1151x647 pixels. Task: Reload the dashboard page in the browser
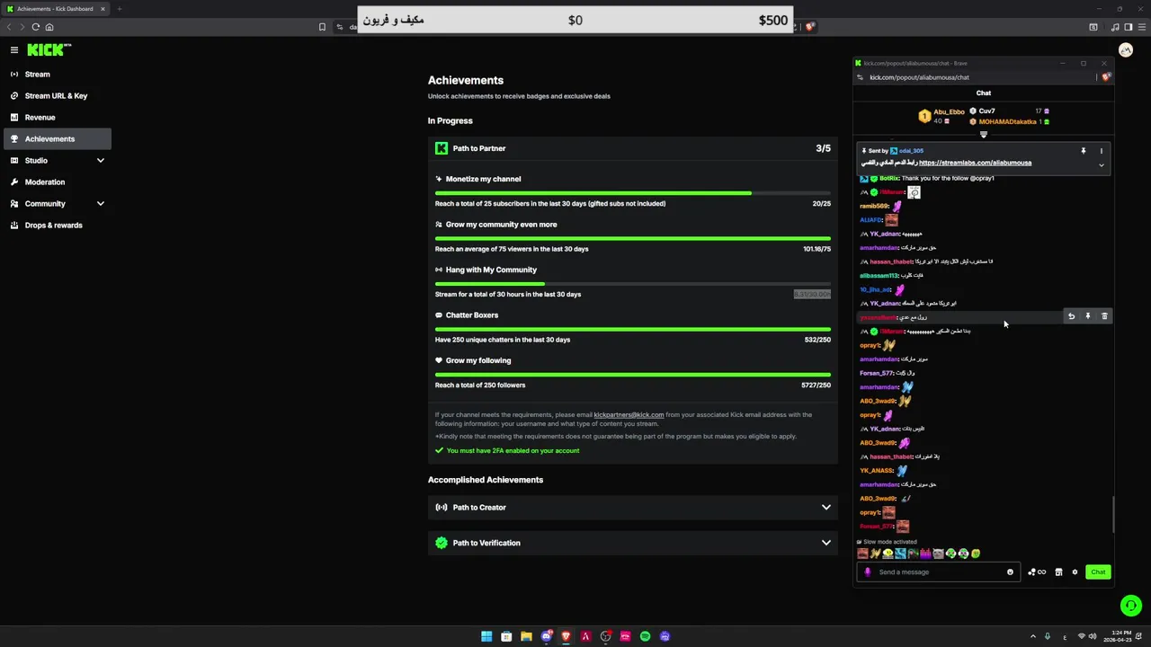[x=36, y=27]
